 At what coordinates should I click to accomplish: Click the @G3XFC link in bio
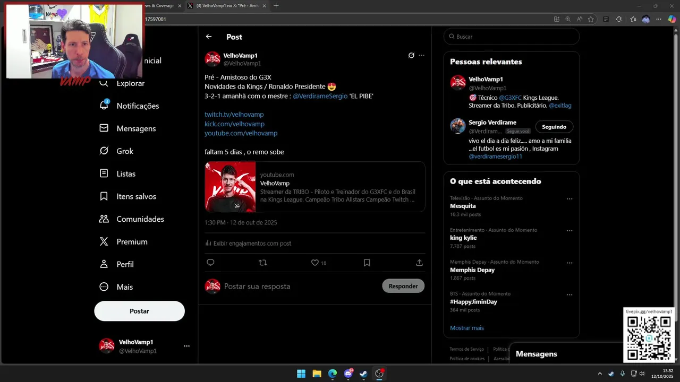pos(510,98)
